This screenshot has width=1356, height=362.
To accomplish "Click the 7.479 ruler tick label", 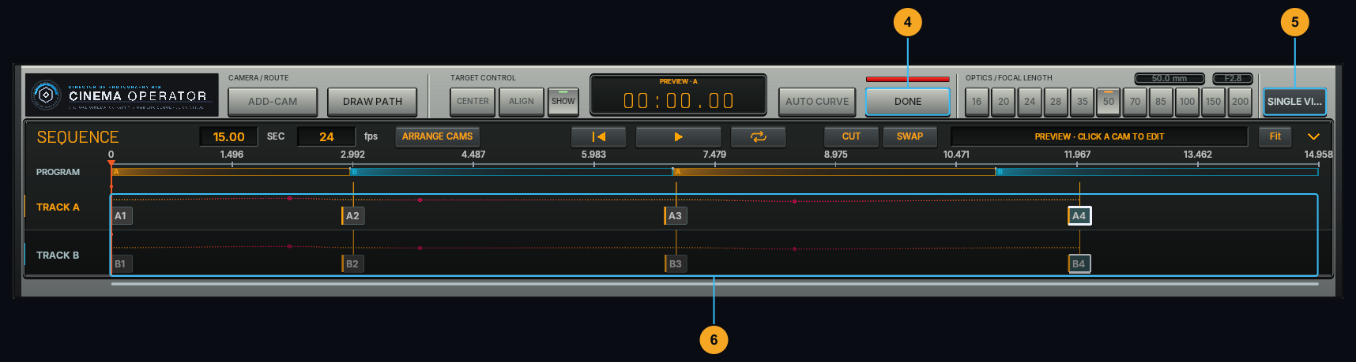I will [x=714, y=155].
